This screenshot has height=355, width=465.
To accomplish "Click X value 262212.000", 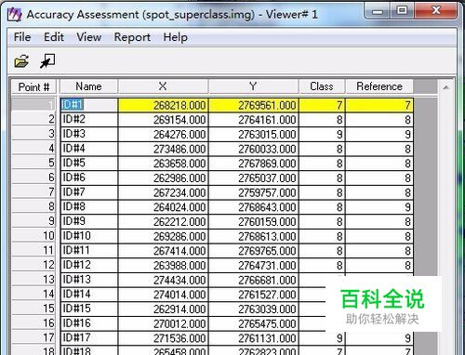I will 164,221.
